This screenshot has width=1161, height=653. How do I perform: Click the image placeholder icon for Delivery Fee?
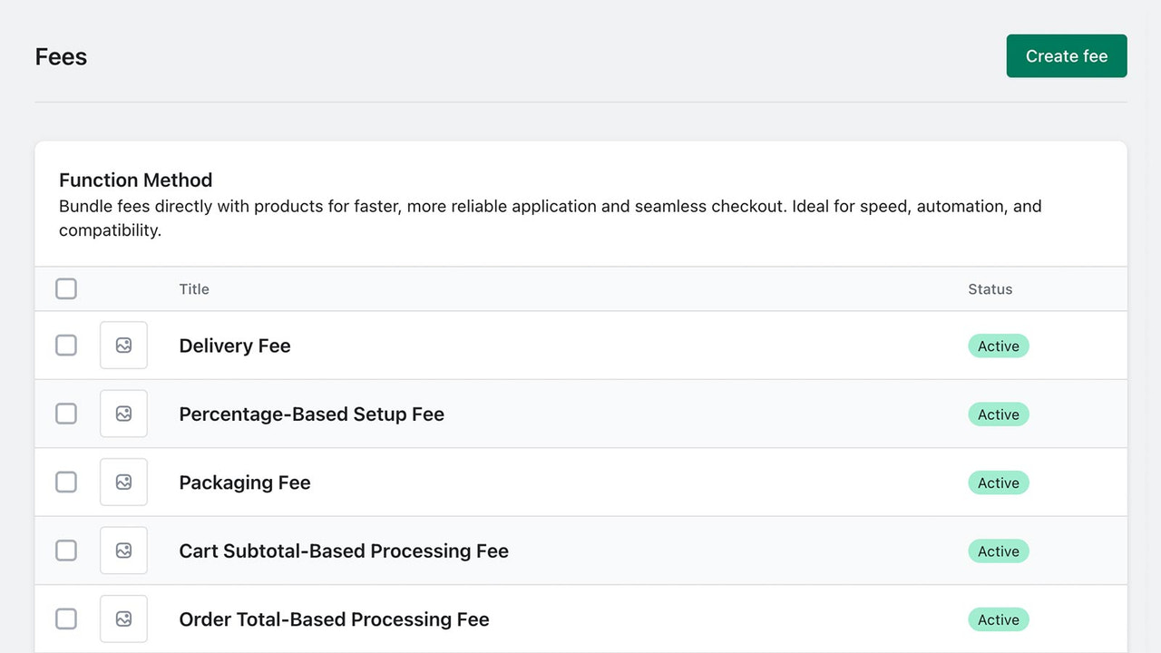[x=123, y=346]
